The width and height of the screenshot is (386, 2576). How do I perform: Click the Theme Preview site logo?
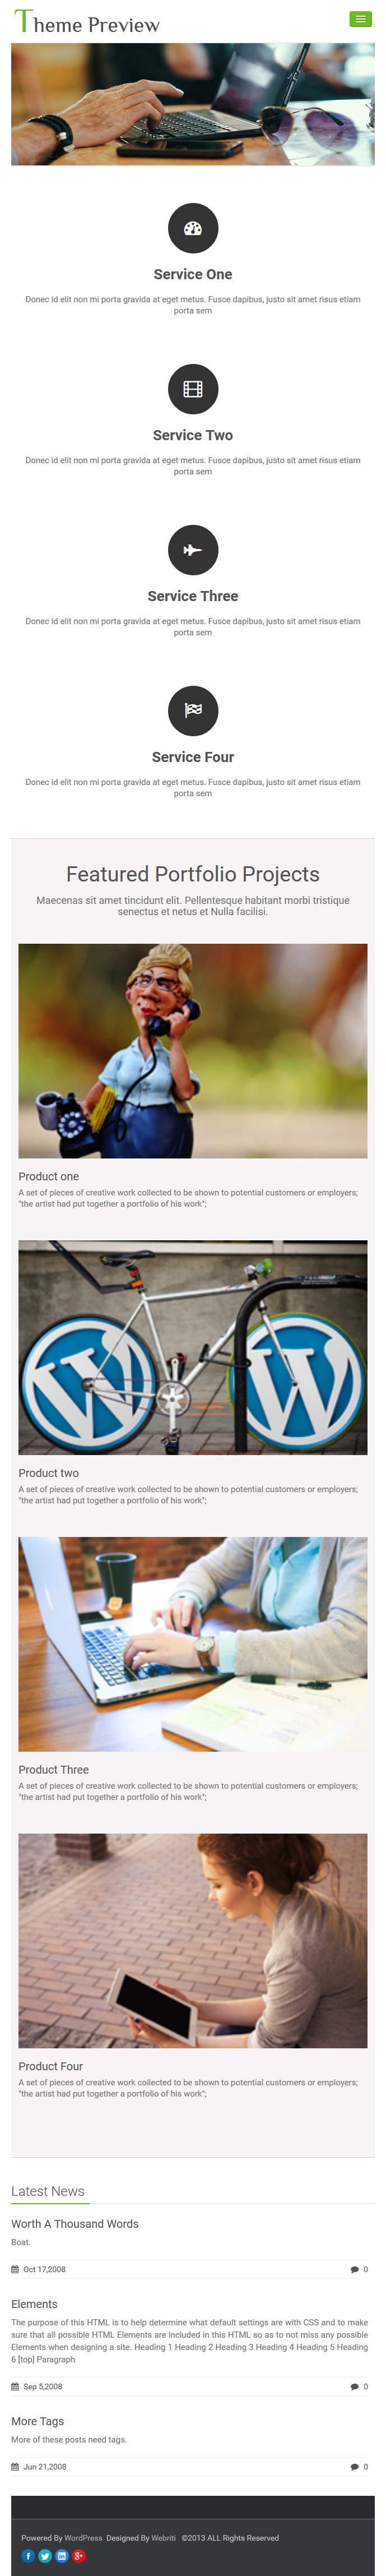87,22
